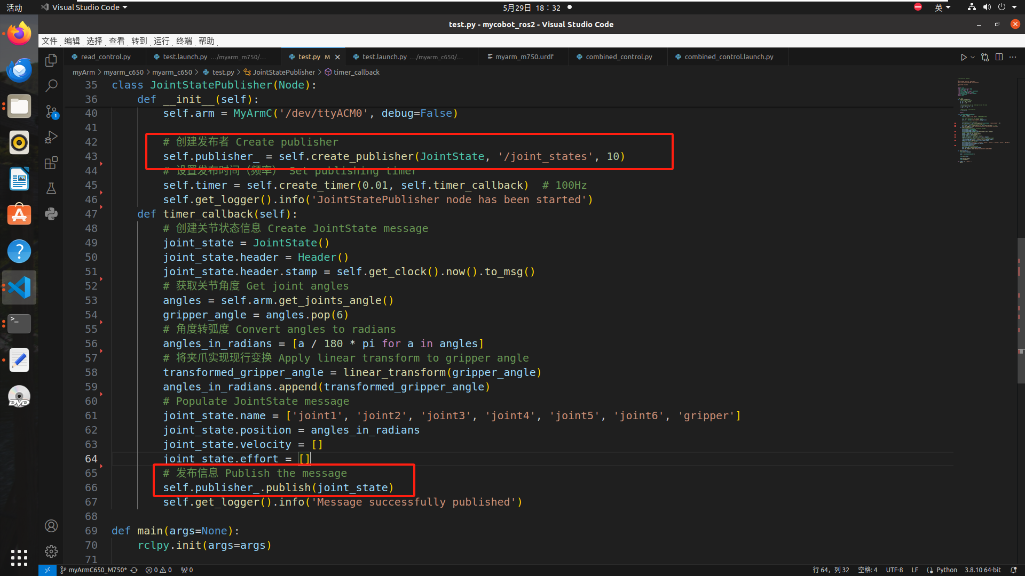Open the Terminal from the dock
Viewport: 1025px width, 576px height.
point(19,324)
